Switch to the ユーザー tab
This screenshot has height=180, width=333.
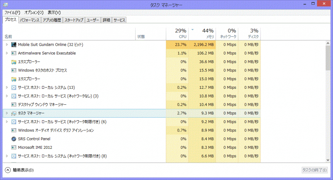pos(93,20)
